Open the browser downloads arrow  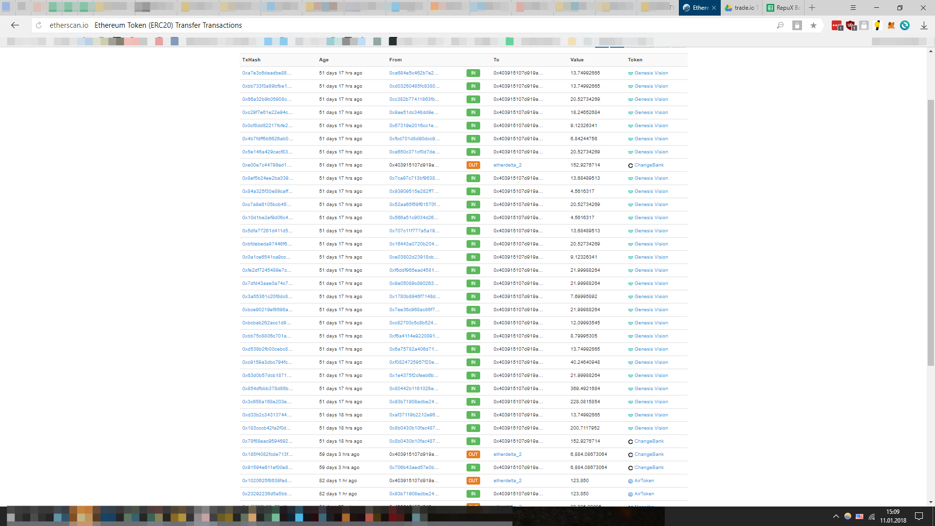[x=924, y=25]
